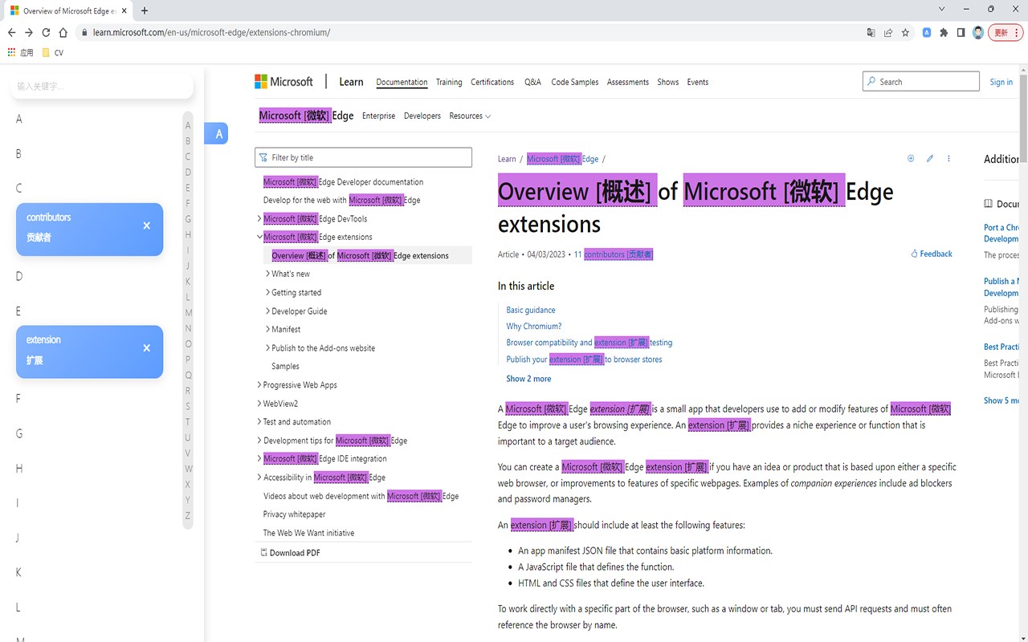Remove the contributors word card
Image resolution: width=1028 pixels, height=642 pixels.
coord(146,226)
